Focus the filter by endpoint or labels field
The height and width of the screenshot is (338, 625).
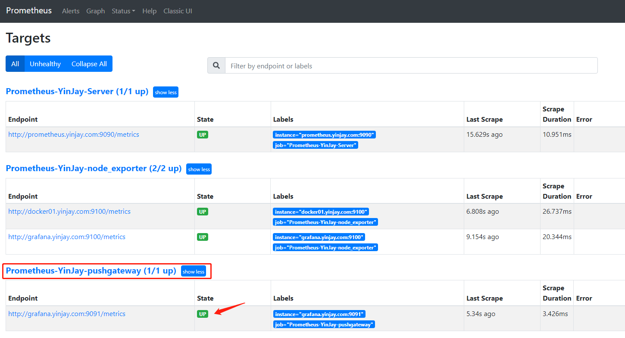click(411, 66)
